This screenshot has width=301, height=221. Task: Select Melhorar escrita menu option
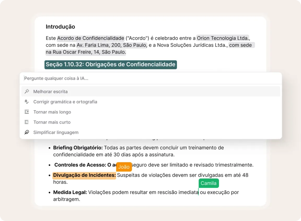[50, 92]
